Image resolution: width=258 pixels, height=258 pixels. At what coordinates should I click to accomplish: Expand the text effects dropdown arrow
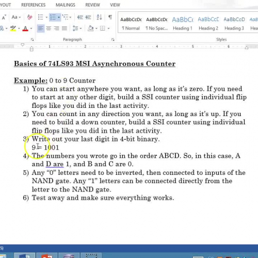[x=6, y=28]
